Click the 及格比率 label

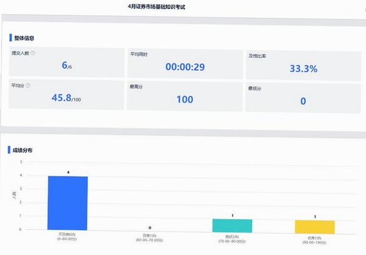click(x=257, y=56)
